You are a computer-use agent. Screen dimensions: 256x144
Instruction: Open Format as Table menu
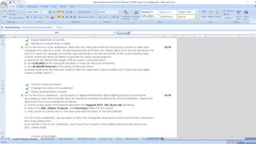[136, 15]
